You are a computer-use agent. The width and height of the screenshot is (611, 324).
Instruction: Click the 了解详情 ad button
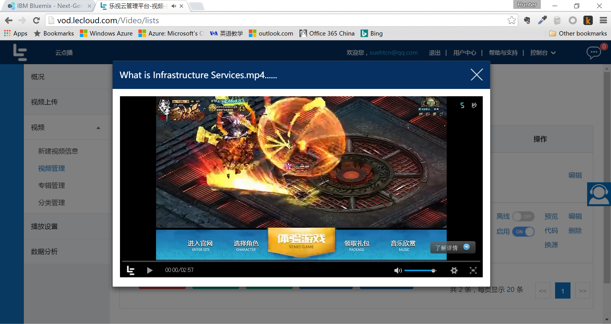453,247
